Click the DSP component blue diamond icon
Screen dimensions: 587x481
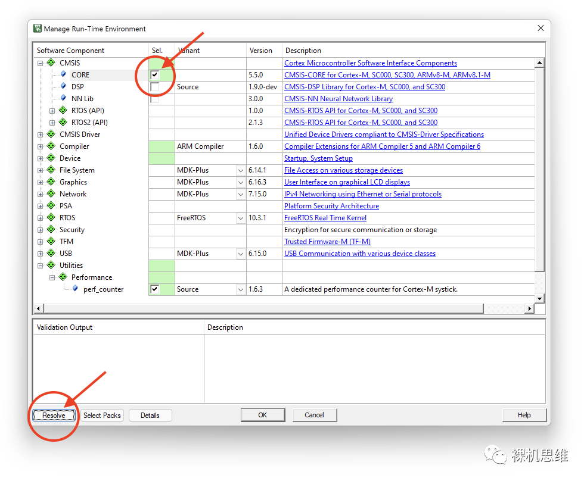(63, 86)
